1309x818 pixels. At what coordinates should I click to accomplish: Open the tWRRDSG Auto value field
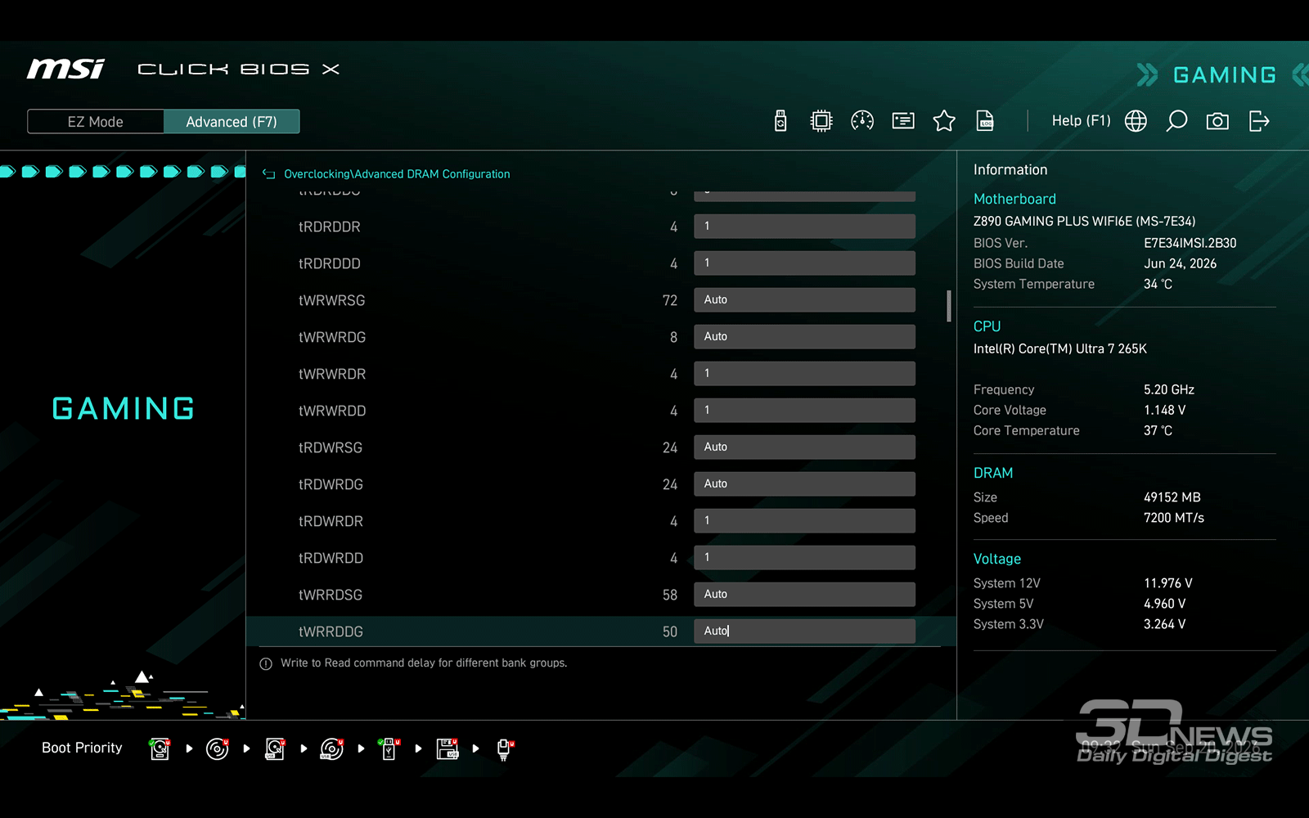(x=804, y=595)
